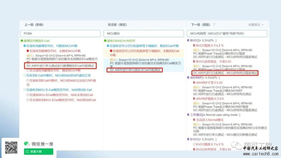Viewport: 281px width, 158px height.
Task: Click green bullet icon of 碰撞信号触发E-Call
Action: pyautogui.click(x=22, y=41)
